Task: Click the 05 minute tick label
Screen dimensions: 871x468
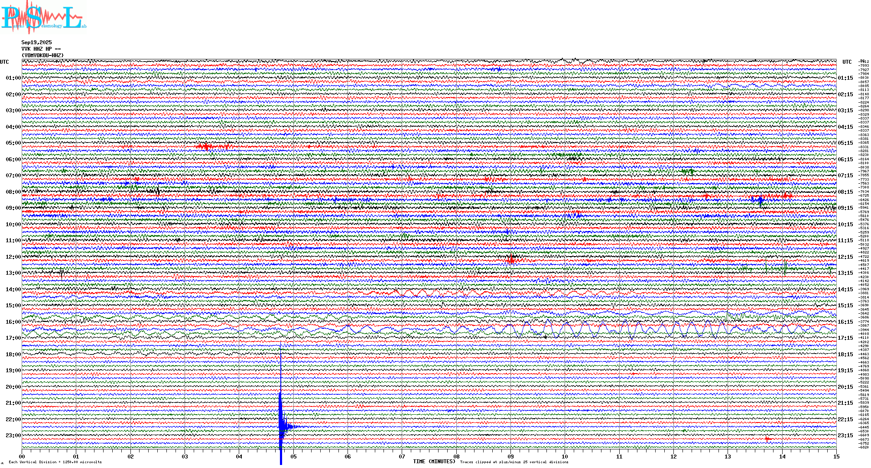Action: tap(293, 457)
